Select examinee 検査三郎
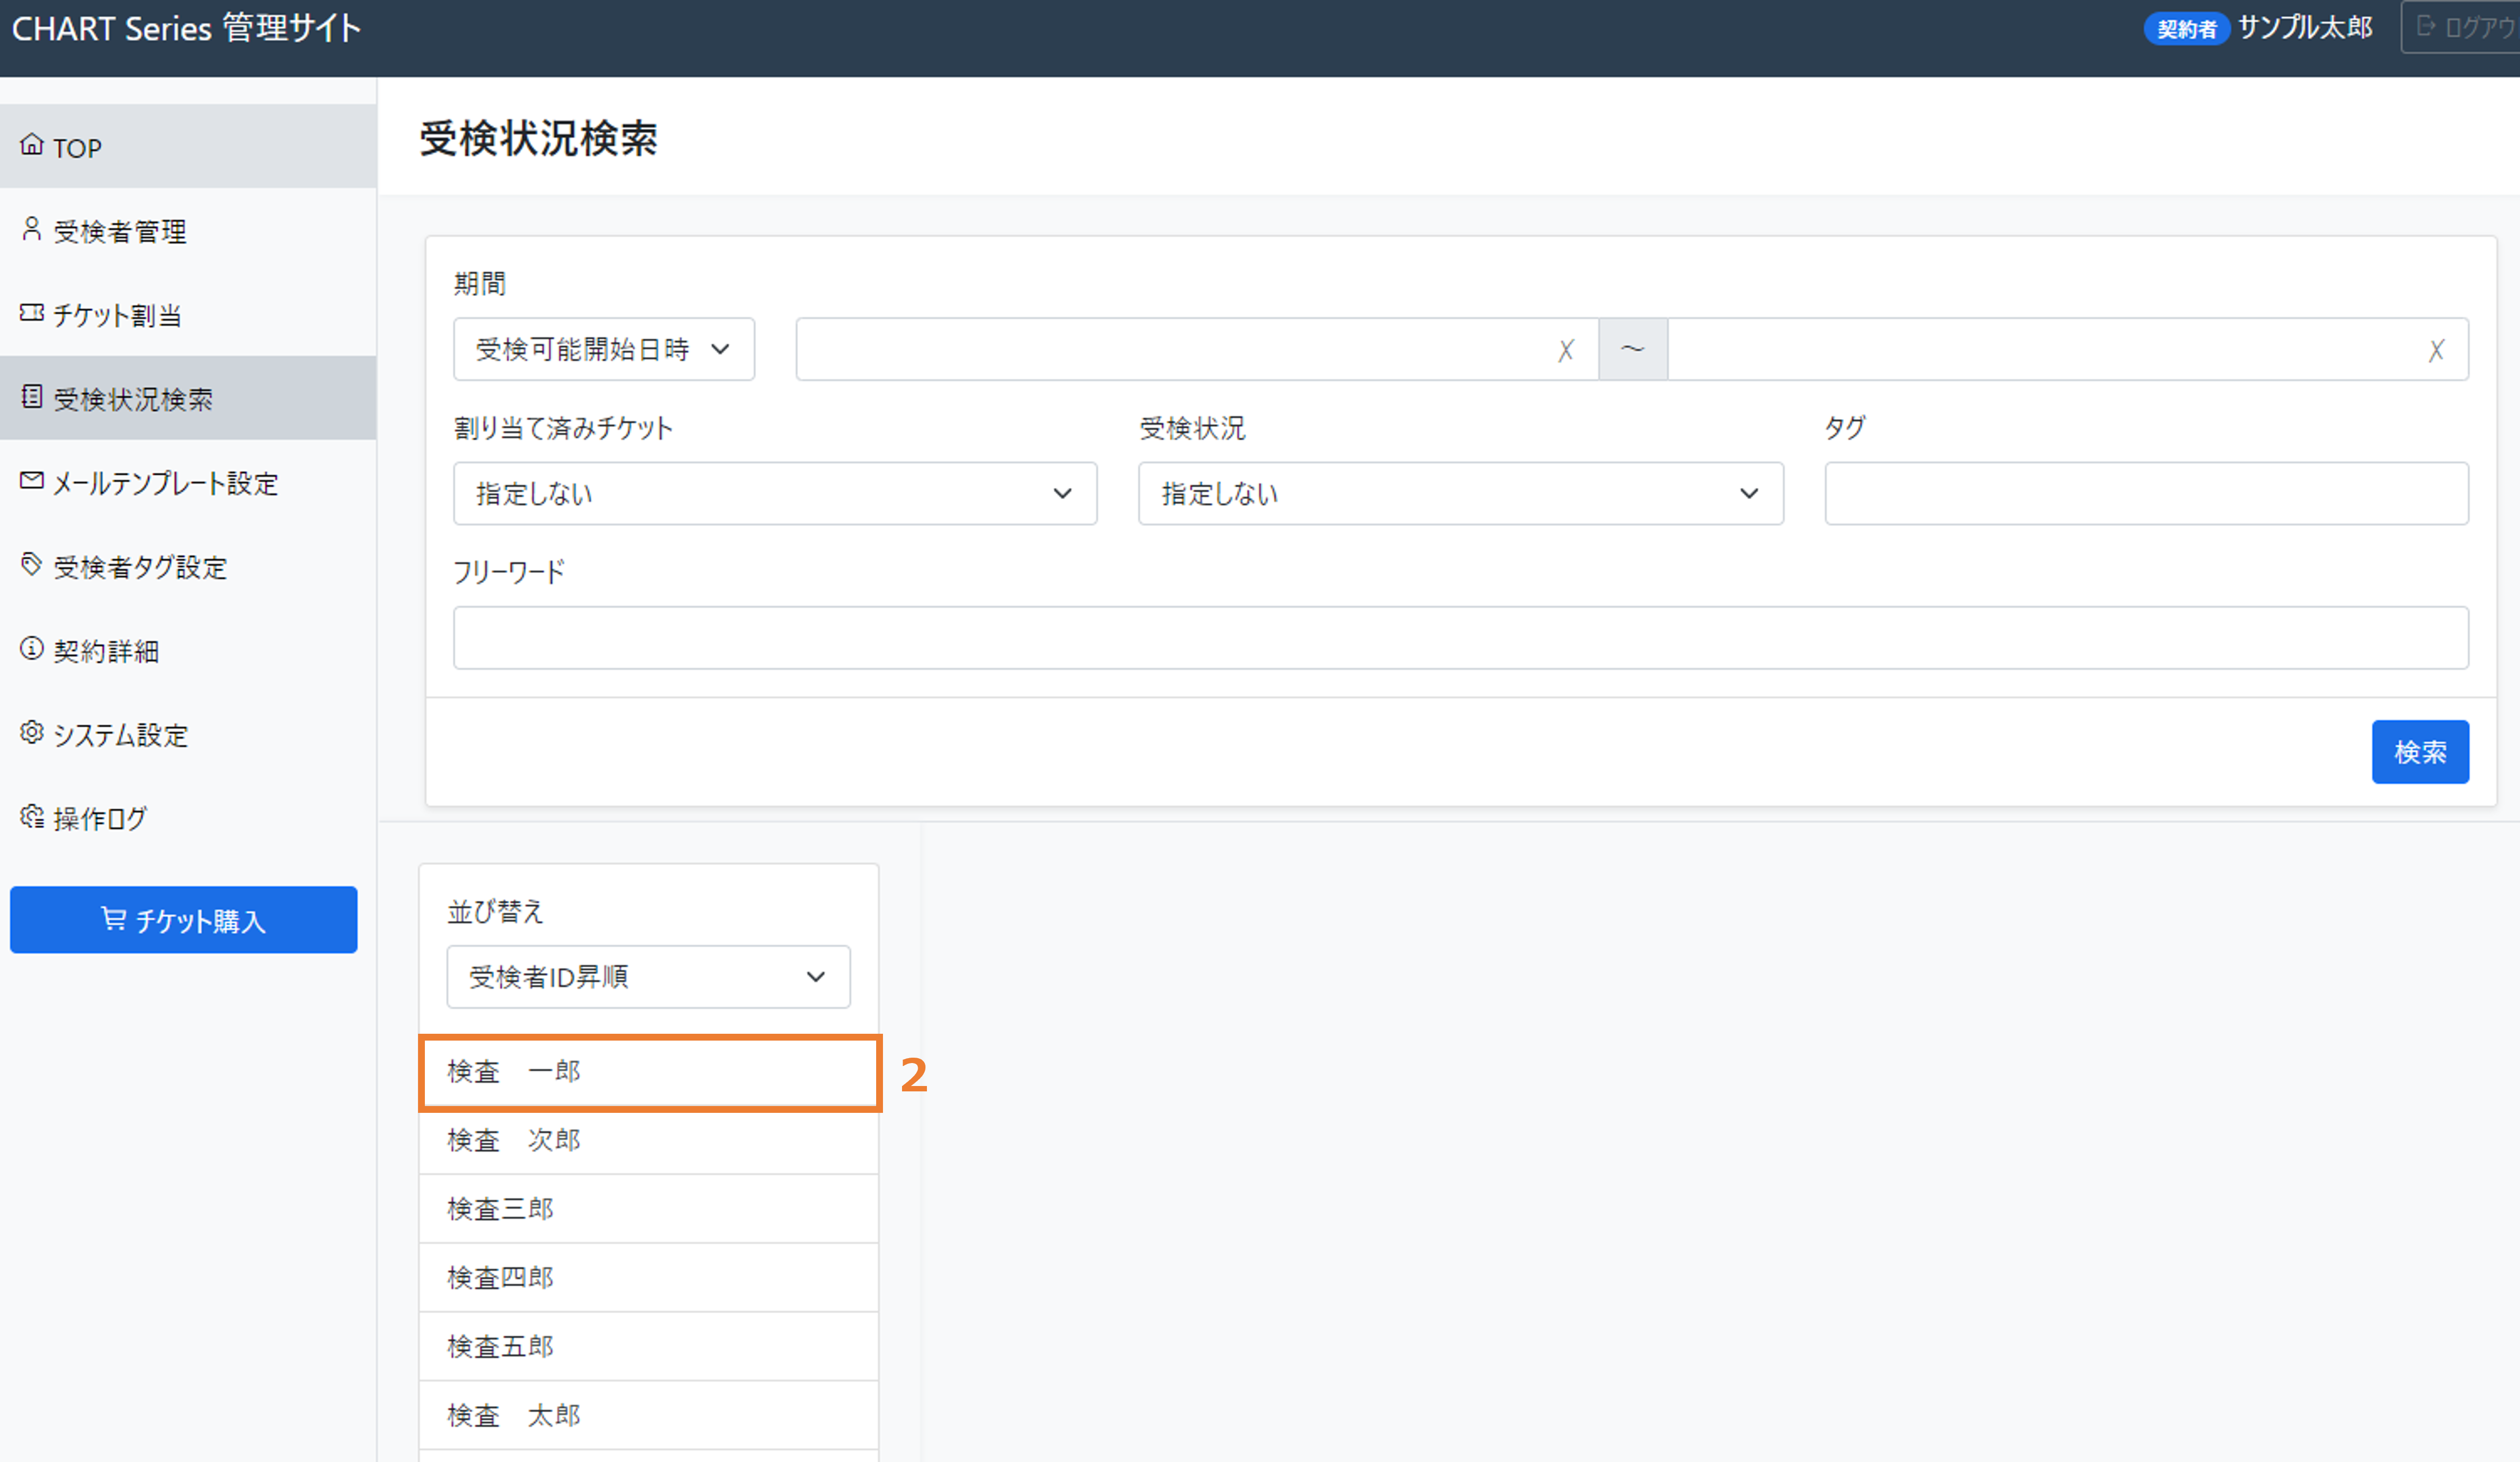The image size is (2520, 1462). [649, 1209]
